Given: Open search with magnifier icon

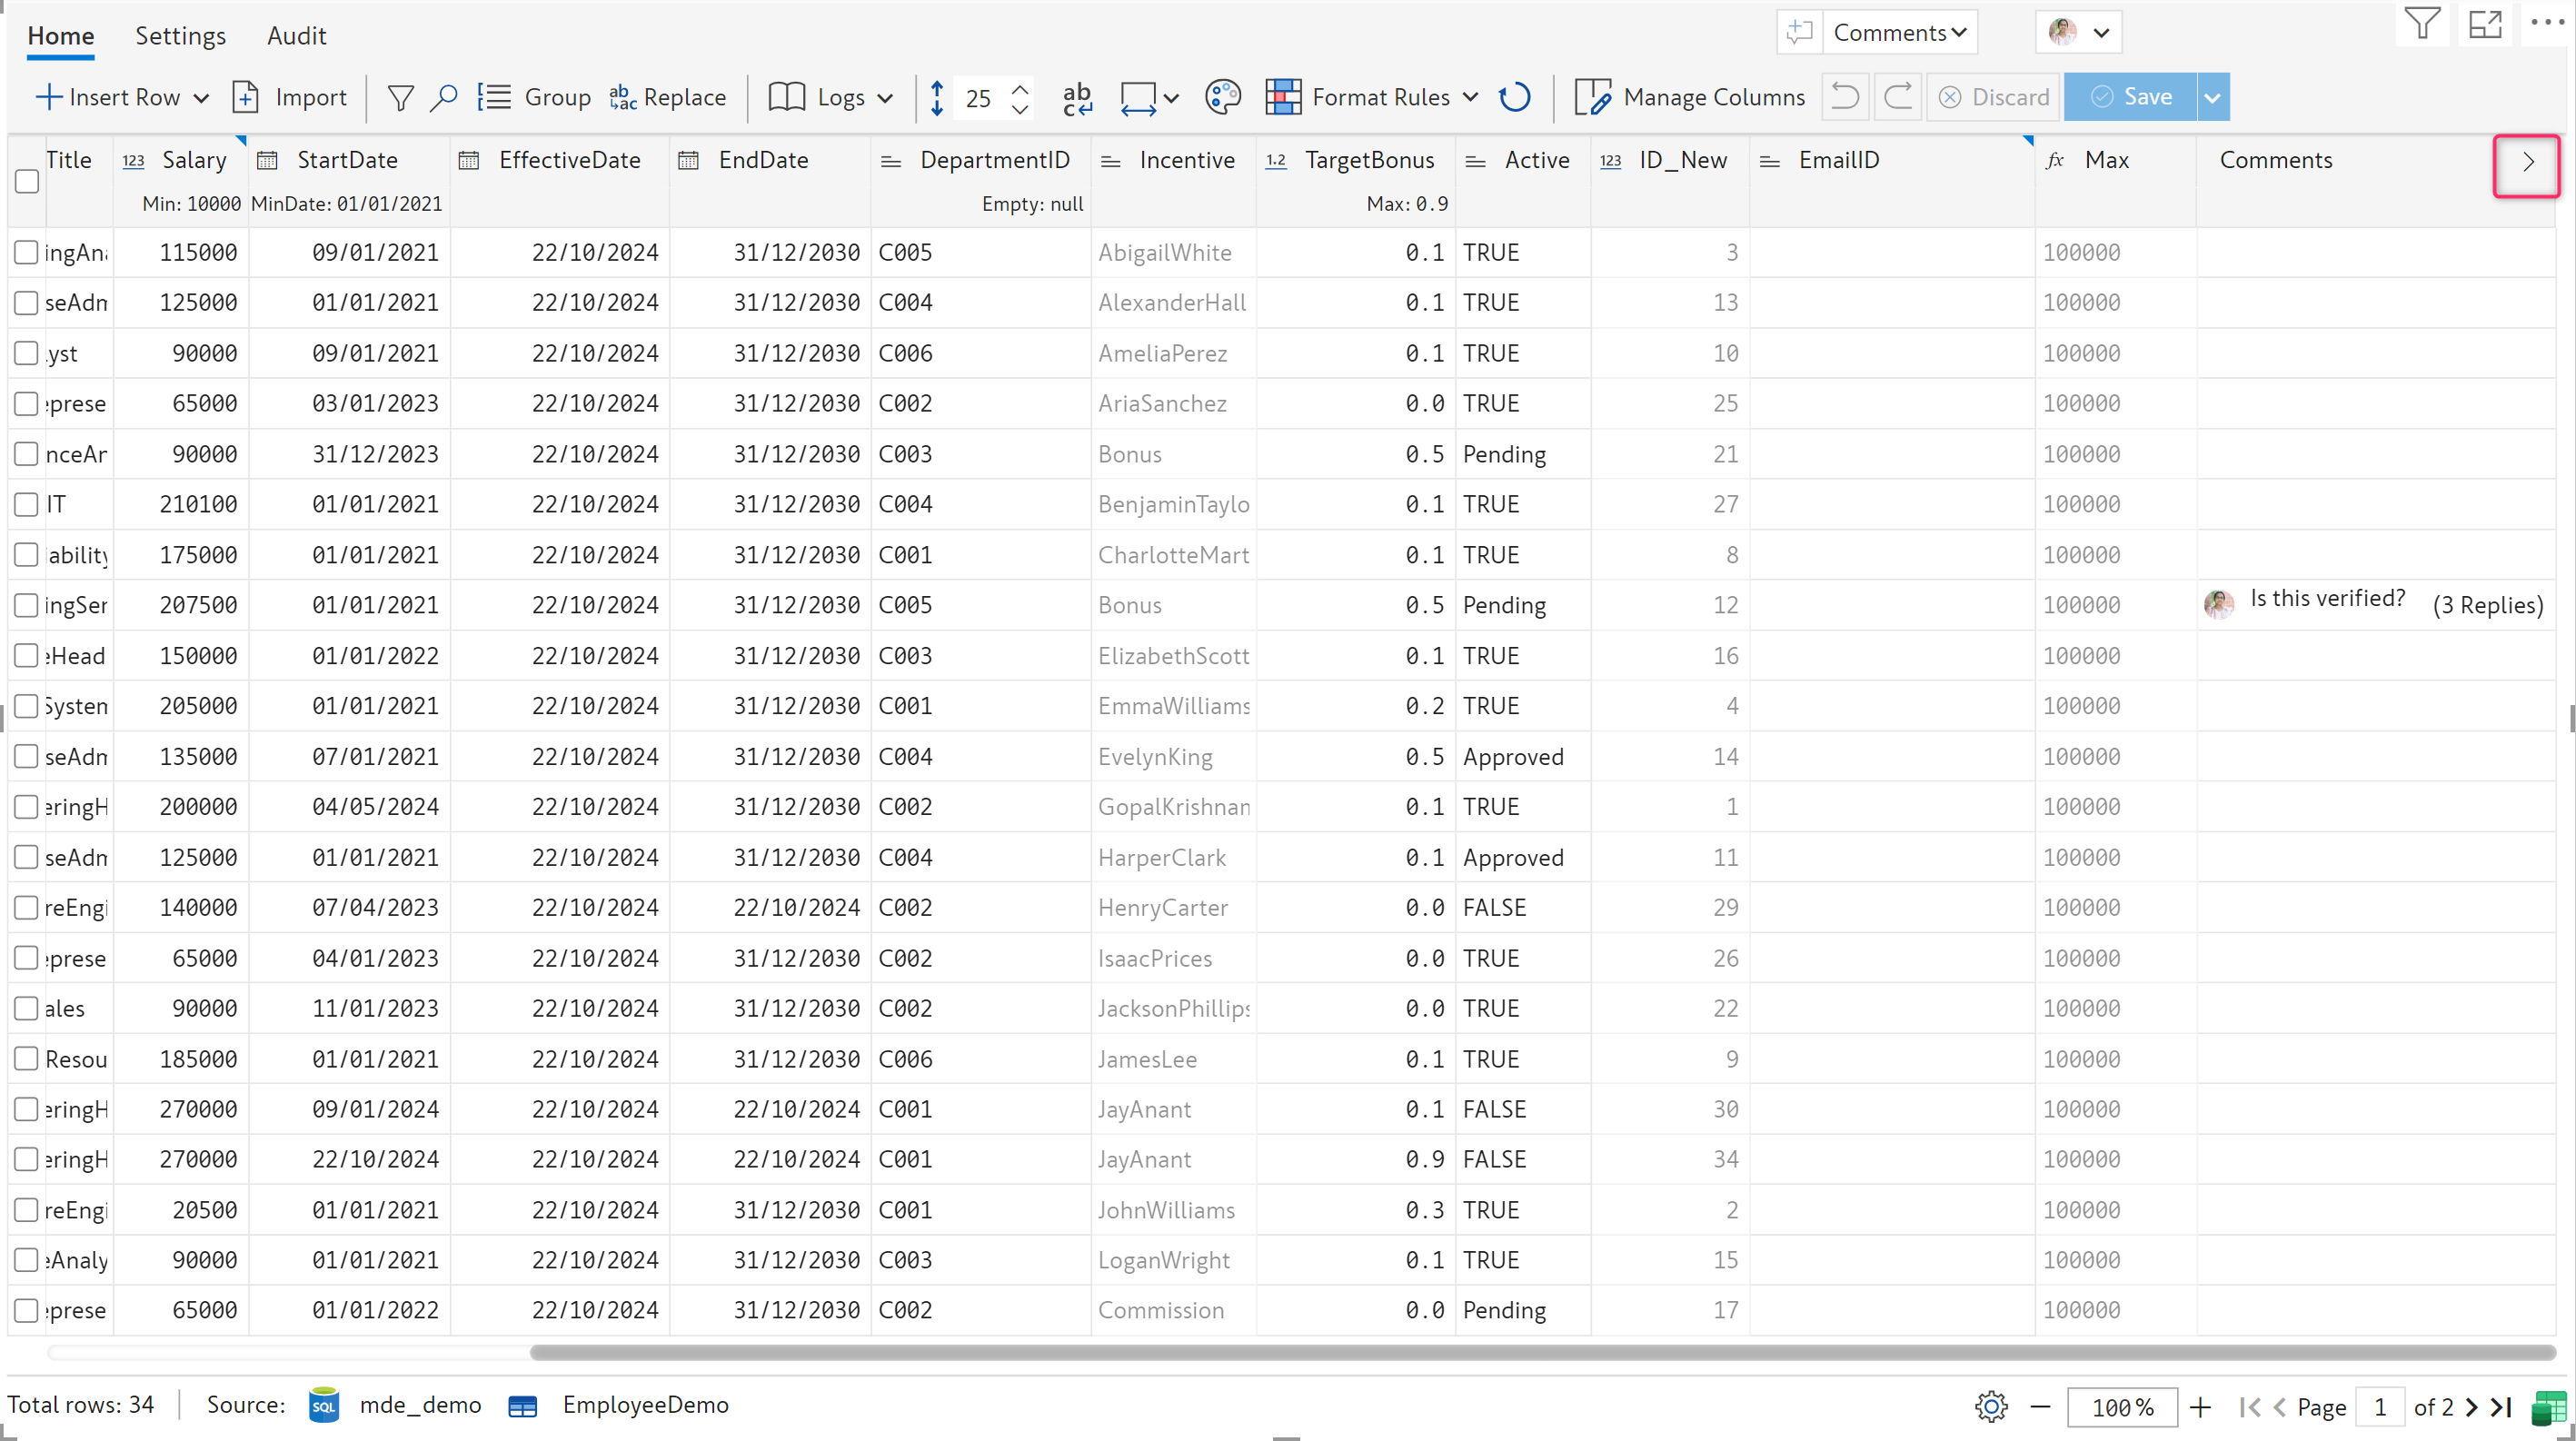Looking at the screenshot, I should point(444,97).
